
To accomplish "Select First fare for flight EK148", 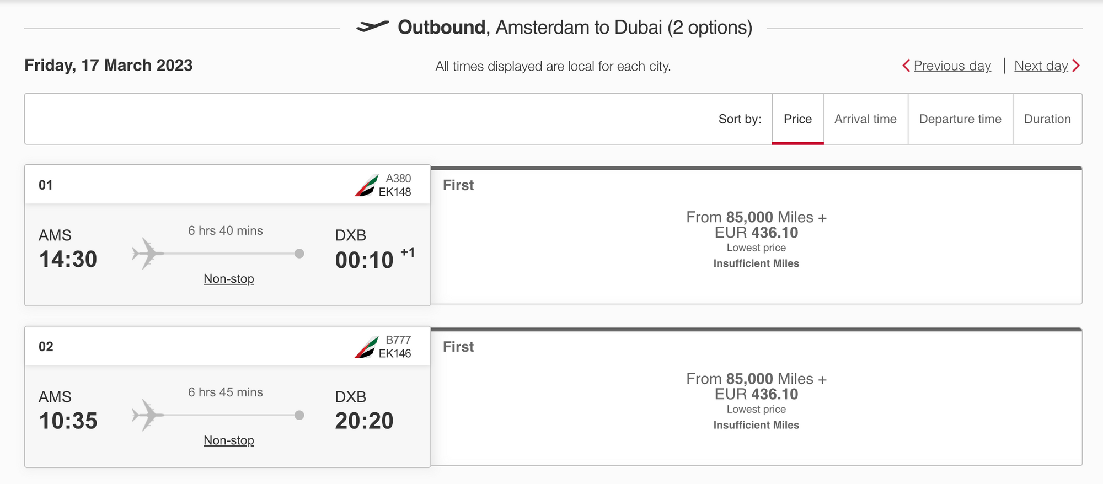I will point(756,235).
